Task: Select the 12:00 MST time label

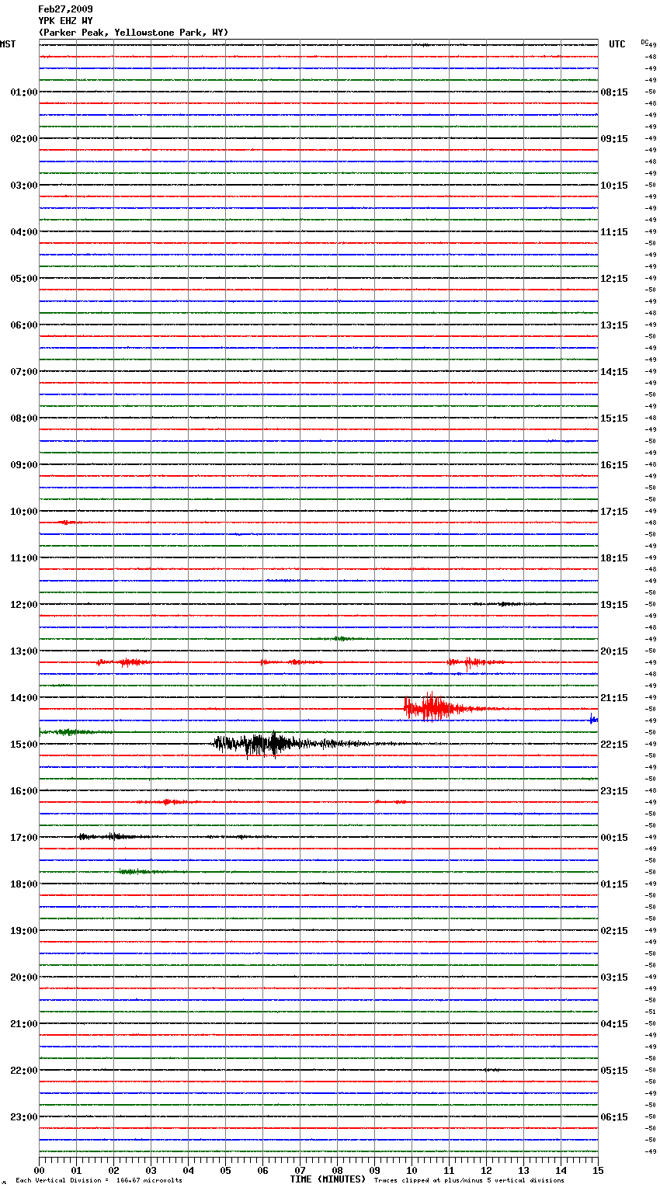Action: pos(24,605)
